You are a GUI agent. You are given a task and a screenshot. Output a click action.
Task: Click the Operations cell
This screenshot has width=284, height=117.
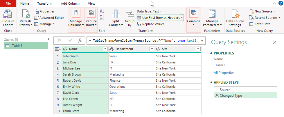(x=132, y=87)
